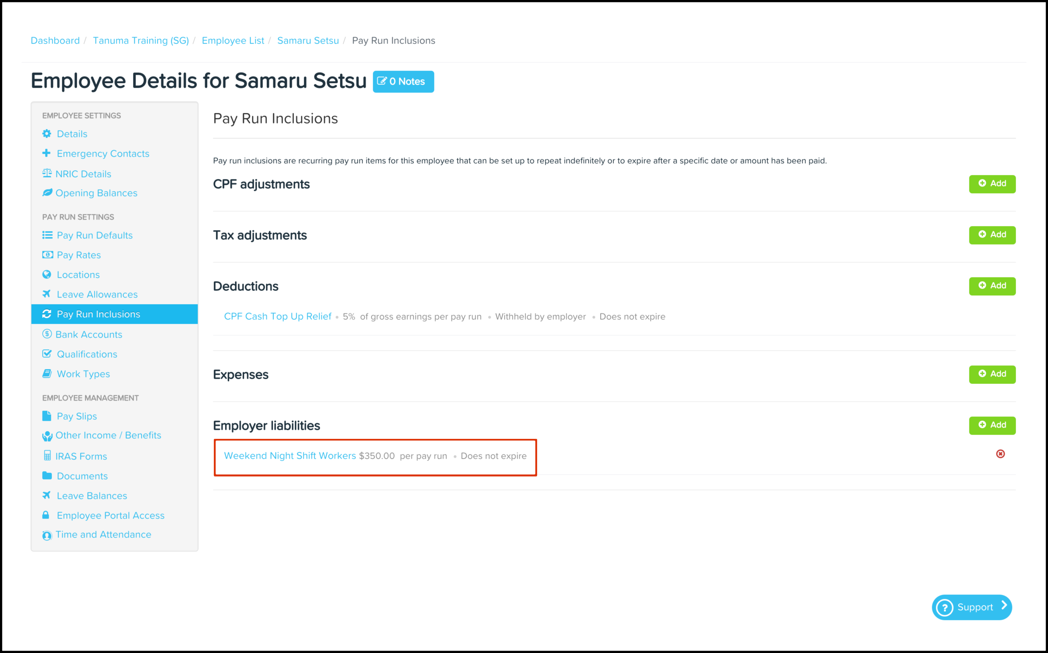Expand the Support help widget

pyautogui.click(x=971, y=607)
